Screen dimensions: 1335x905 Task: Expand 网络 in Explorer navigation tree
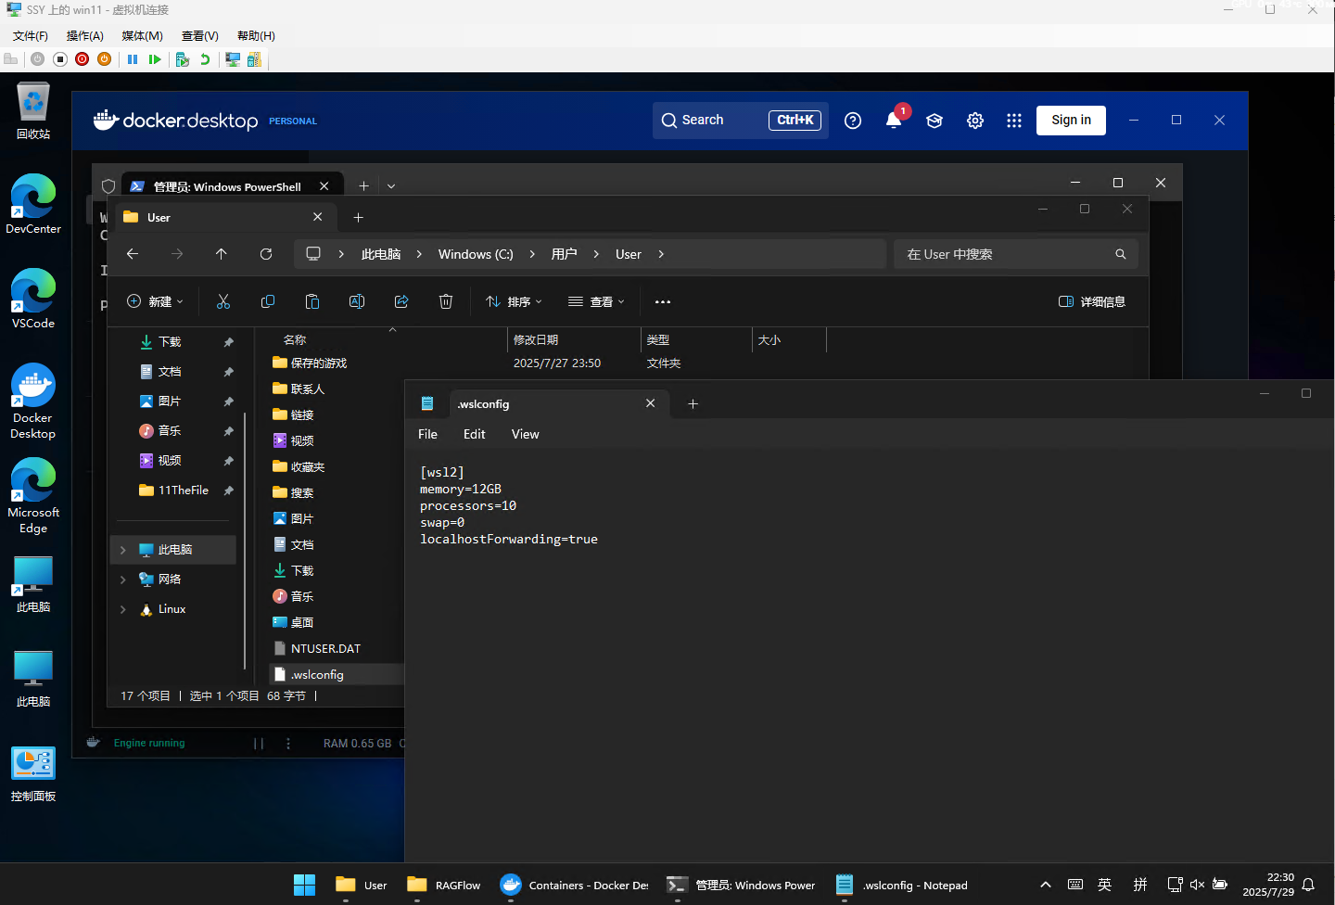pos(122,580)
